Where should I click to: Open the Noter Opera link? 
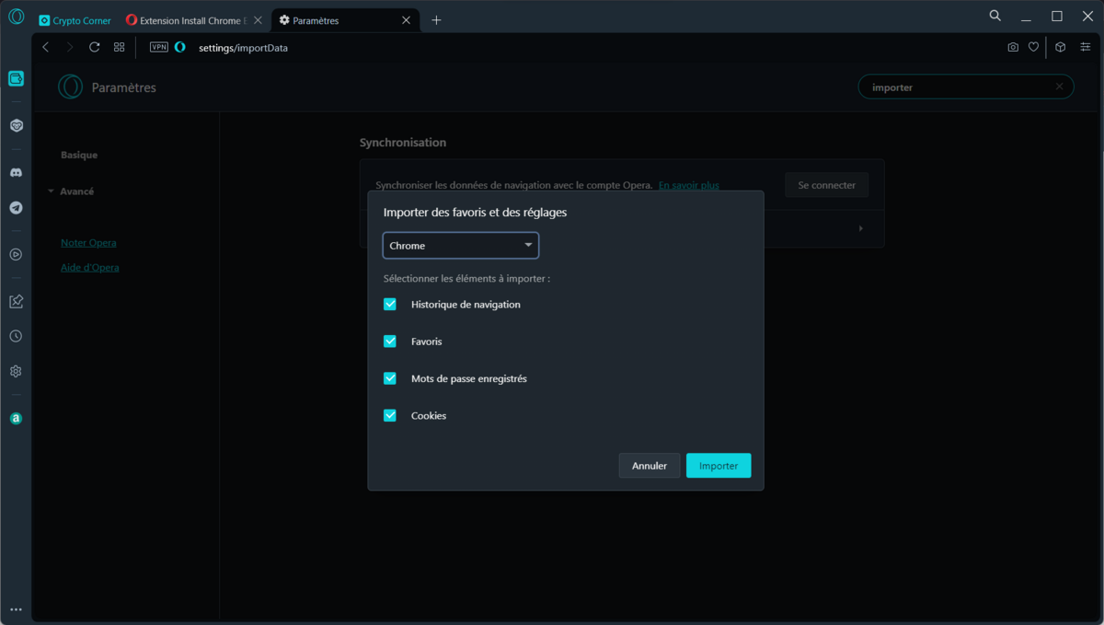[x=88, y=243]
